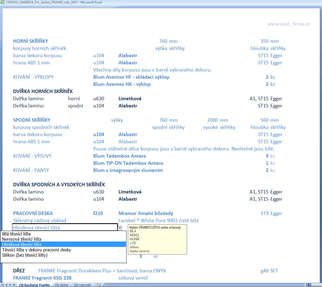Click 'Pouze viditelné dílce korpusu' note

click(x=184, y=149)
